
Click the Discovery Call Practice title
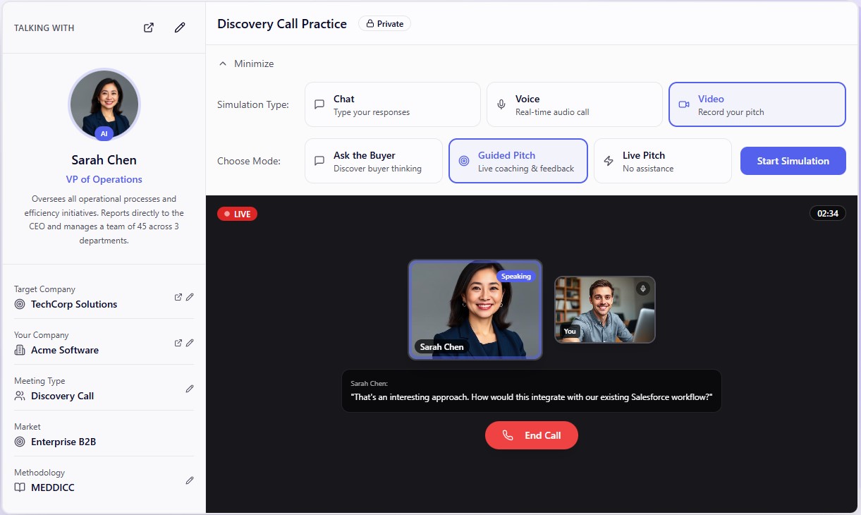(x=282, y=23)
